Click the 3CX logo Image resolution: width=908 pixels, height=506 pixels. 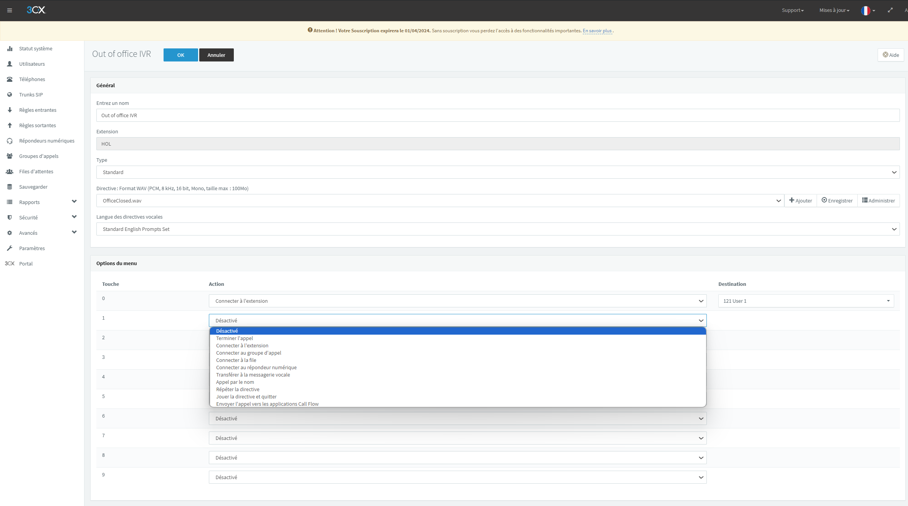tap(36, 10)
